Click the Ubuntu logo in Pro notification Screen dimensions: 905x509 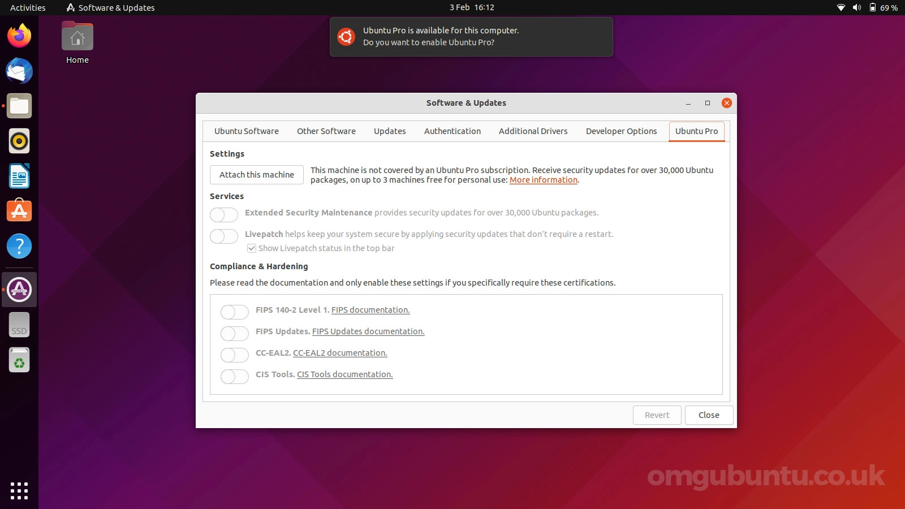click(346, 37)
